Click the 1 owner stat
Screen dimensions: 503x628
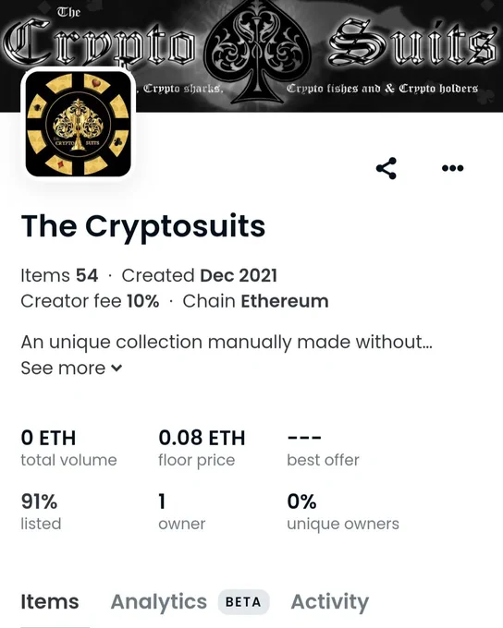pos(182,512)
